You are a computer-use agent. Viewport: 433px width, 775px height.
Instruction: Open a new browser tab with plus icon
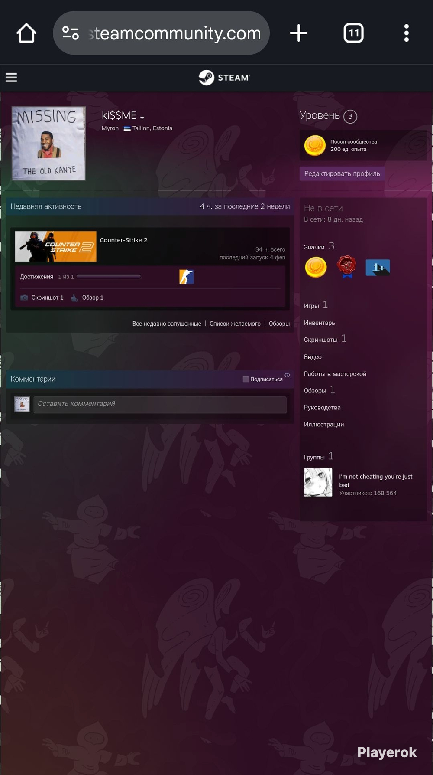click(298, 33)
